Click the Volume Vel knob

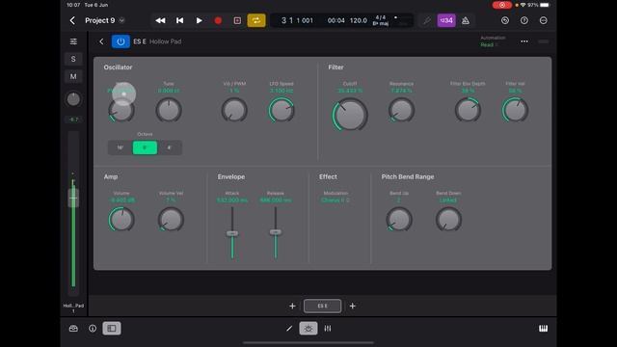coord(171,220)
